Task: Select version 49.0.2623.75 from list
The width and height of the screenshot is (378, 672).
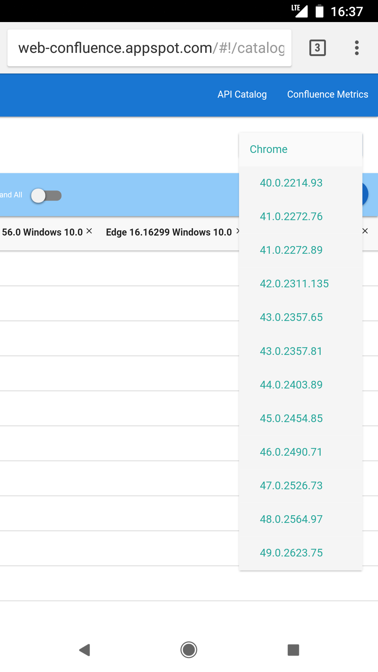Action: click(301, 553)
